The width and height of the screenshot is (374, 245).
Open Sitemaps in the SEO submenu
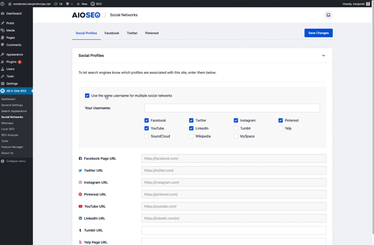[x=7, y=123]
